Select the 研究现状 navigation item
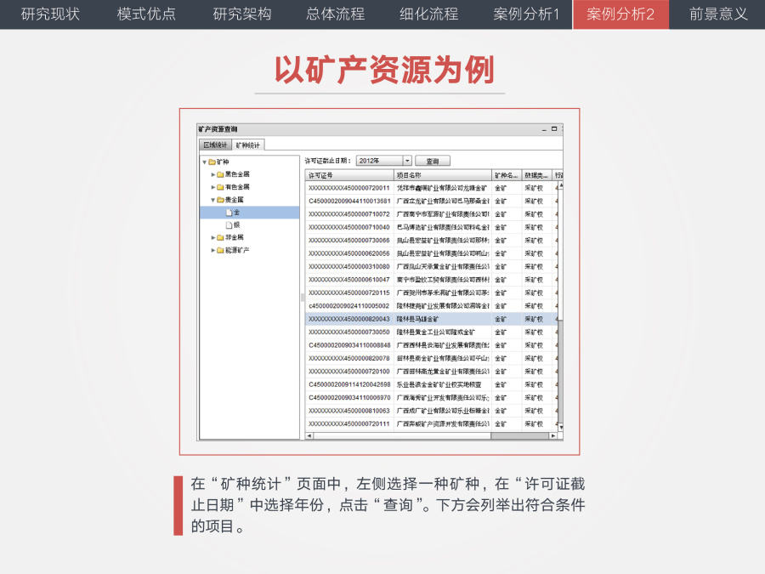 [48, 14]
